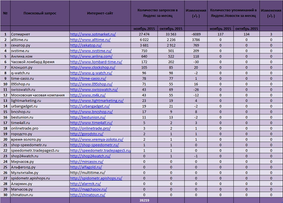The image size is (283, 203).
Task: Open the http://urbangadget.ru/ link
Action: (x=90, y=106)
